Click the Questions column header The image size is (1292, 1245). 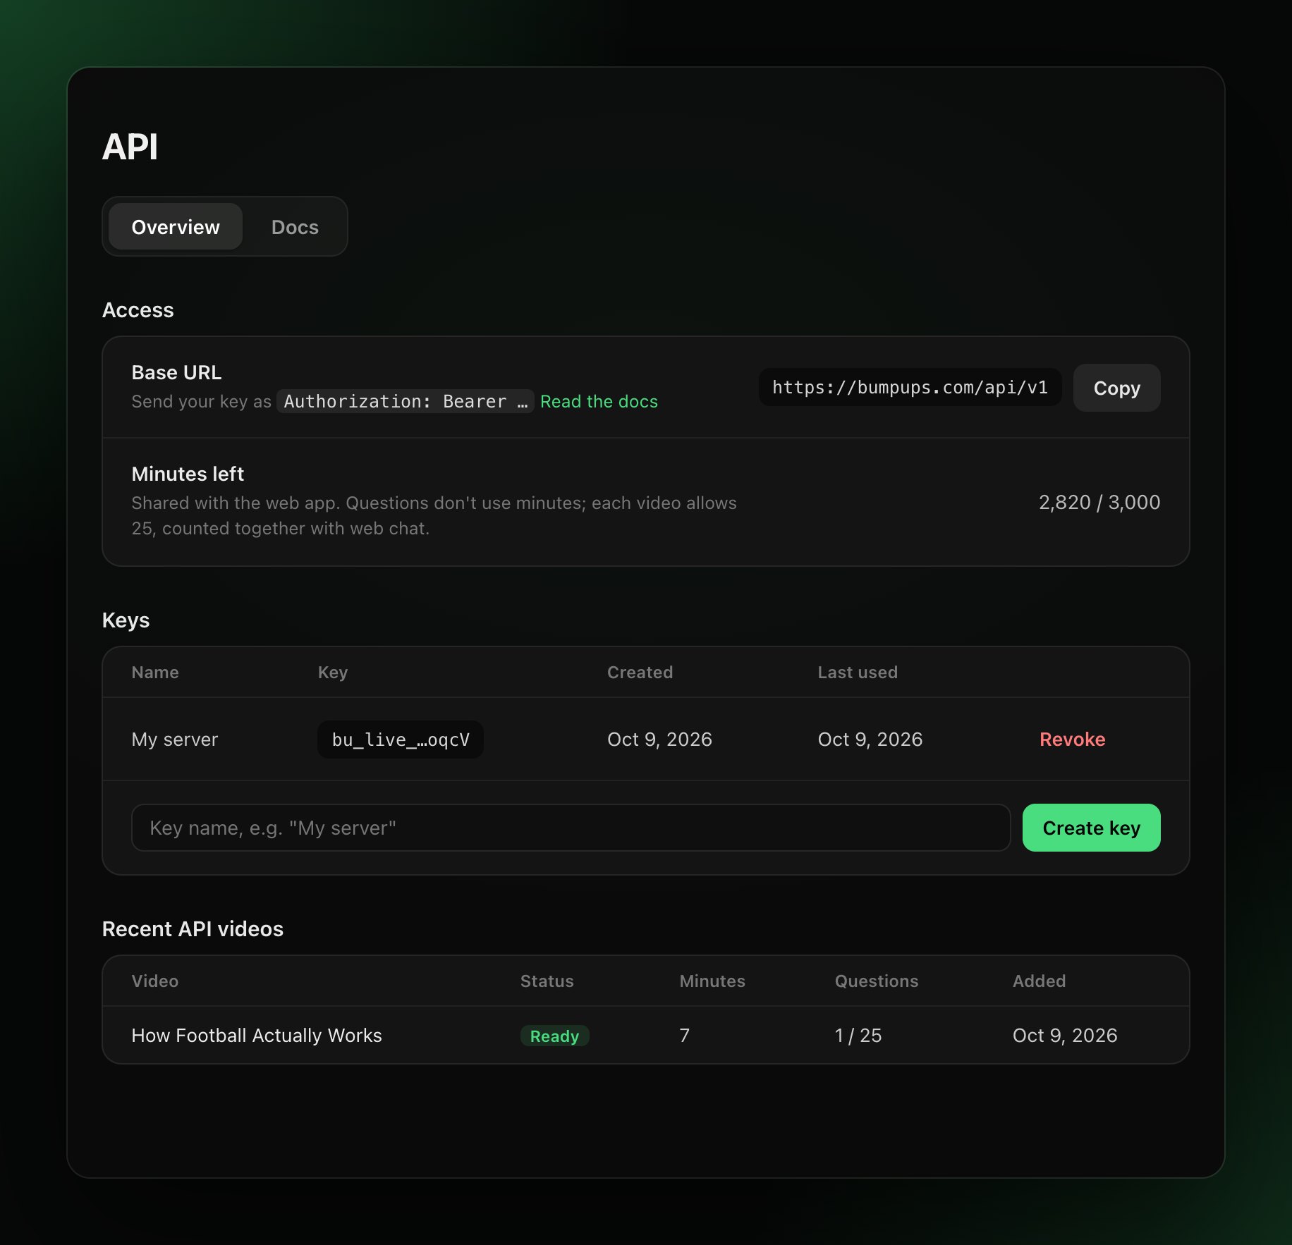point(877,981)
